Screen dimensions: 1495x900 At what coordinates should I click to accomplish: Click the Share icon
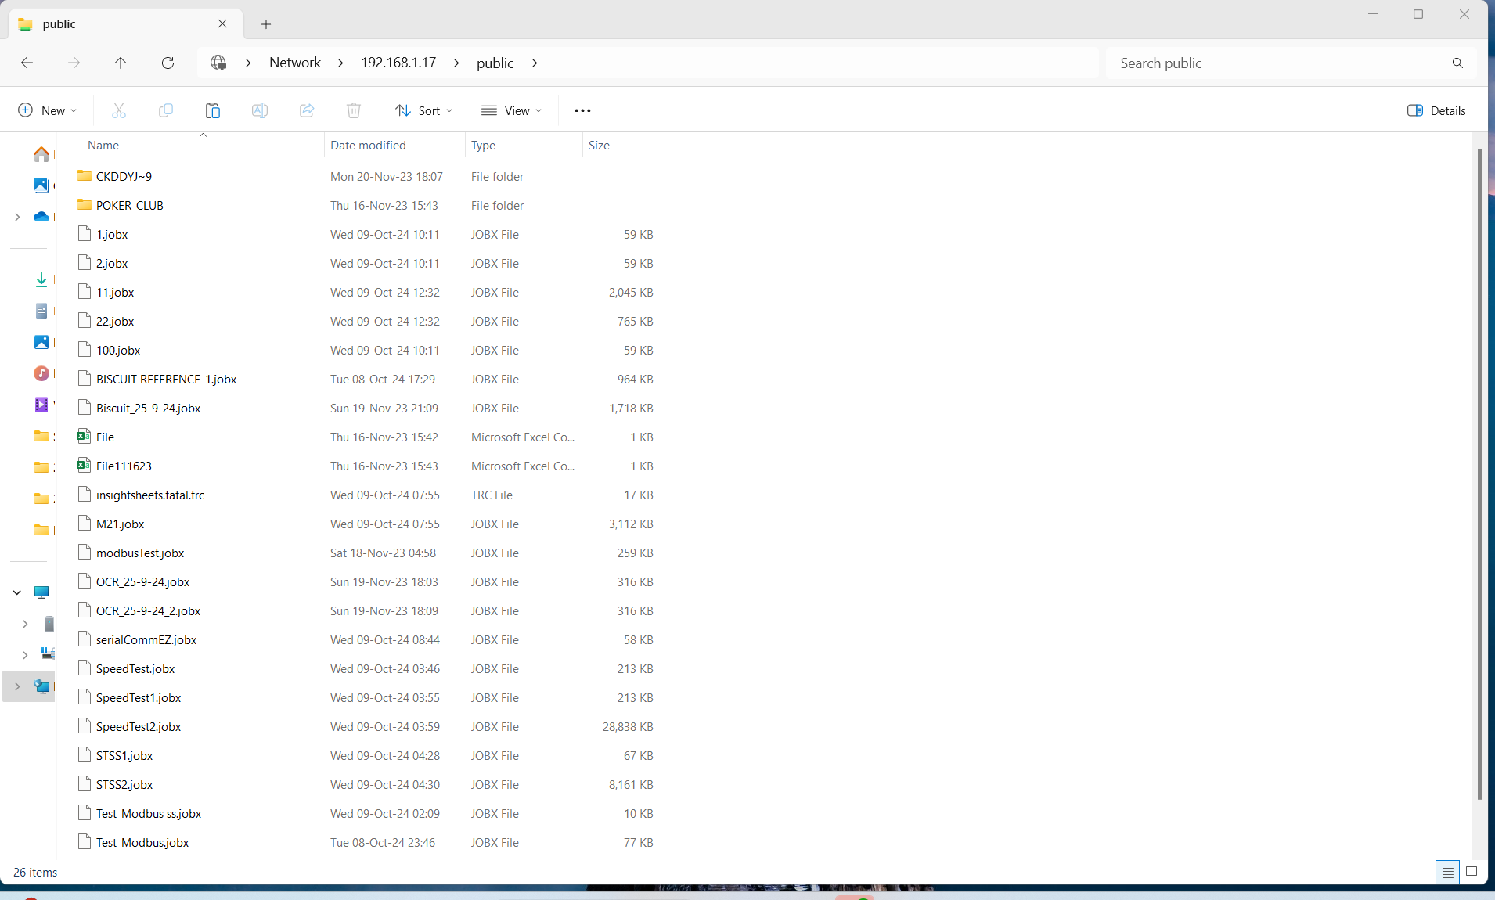point(306,110)
